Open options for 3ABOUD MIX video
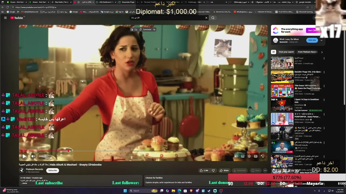This screenshot has height=194, width=346. coord(324,128)
